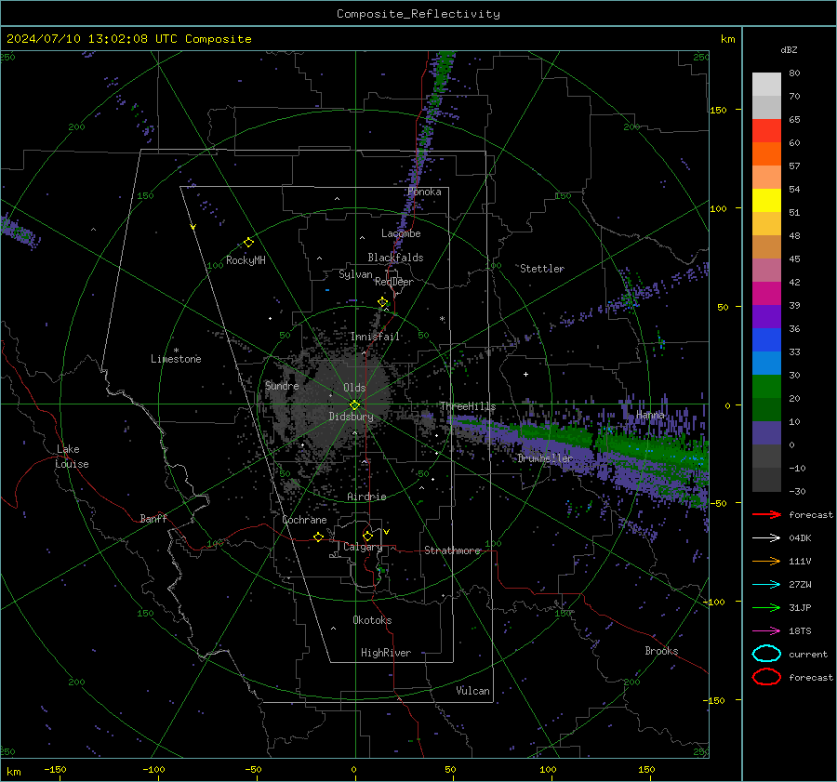837x782 pixels.
Task: Click the Innisfail city label
Action: (375, 337)
